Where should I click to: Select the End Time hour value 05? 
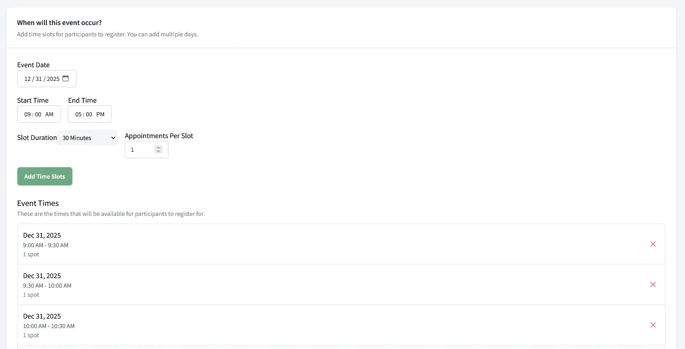point(78,115)
